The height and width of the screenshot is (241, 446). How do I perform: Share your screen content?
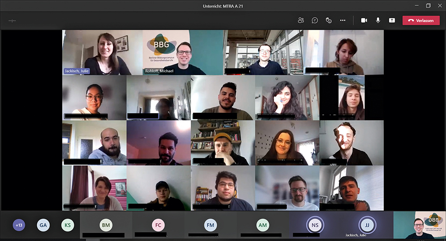(x=392, y=20)
